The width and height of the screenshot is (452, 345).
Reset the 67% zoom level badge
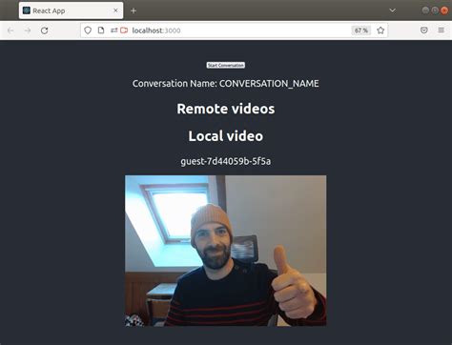coord(361,30)
